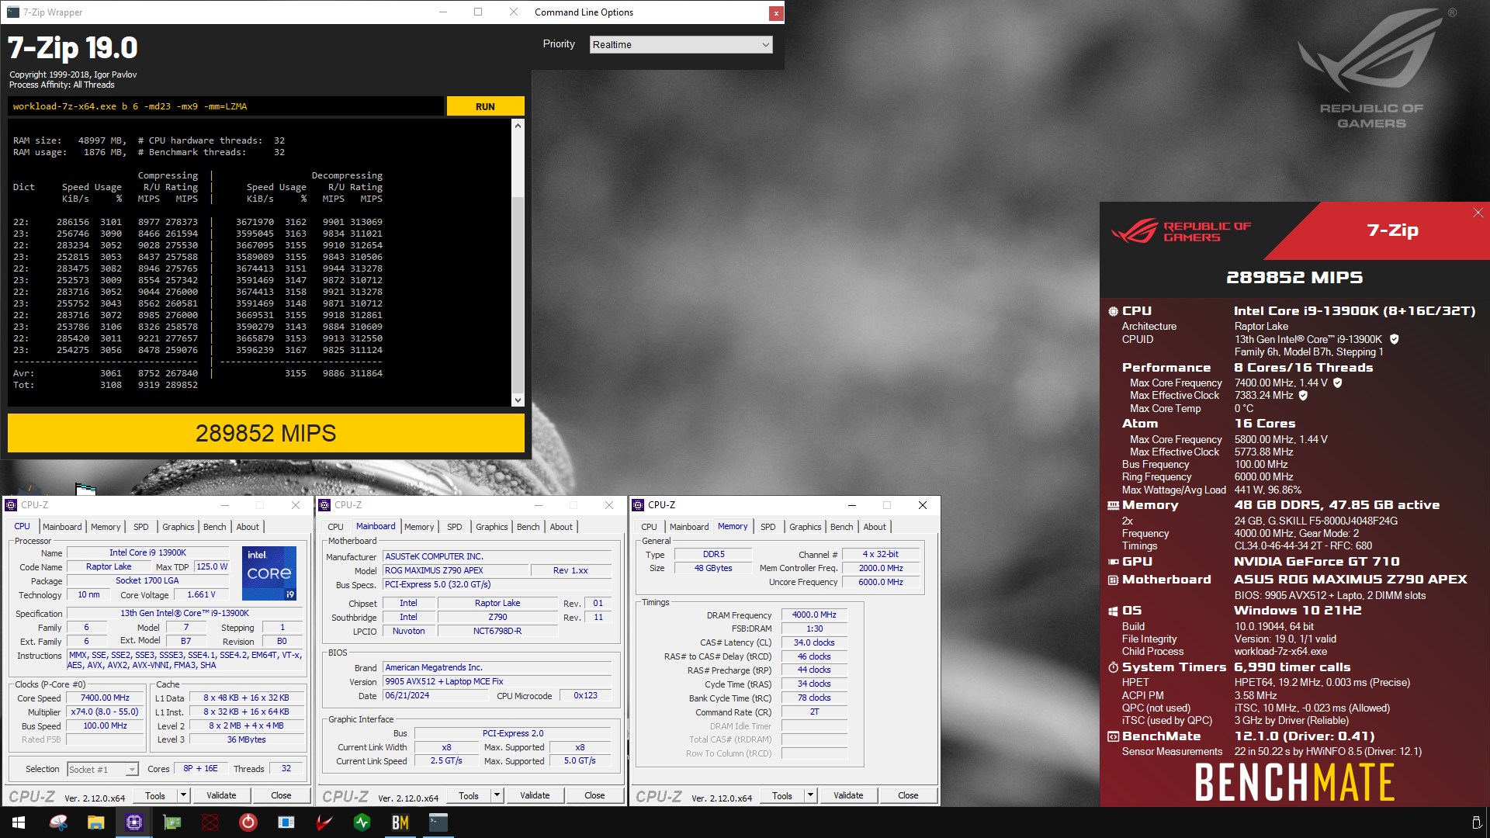Viewport: 1490px width, 838px height.
Task: Click the OS Windows logo icon in BenchMate panel
Action: [1113, 611]
